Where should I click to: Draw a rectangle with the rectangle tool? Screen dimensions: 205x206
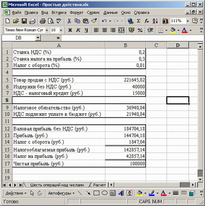coord(96,193)
